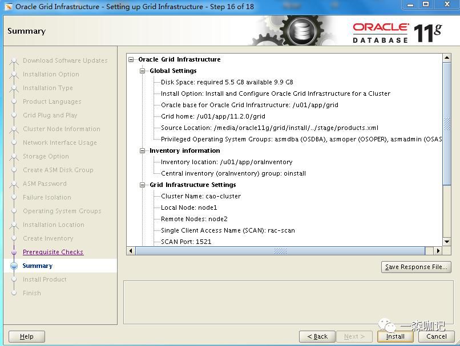Image resolution: width=460 pixels, height=346 pixels.
Task: Select Central inventory group oinstall row
Action: (233, 173)
